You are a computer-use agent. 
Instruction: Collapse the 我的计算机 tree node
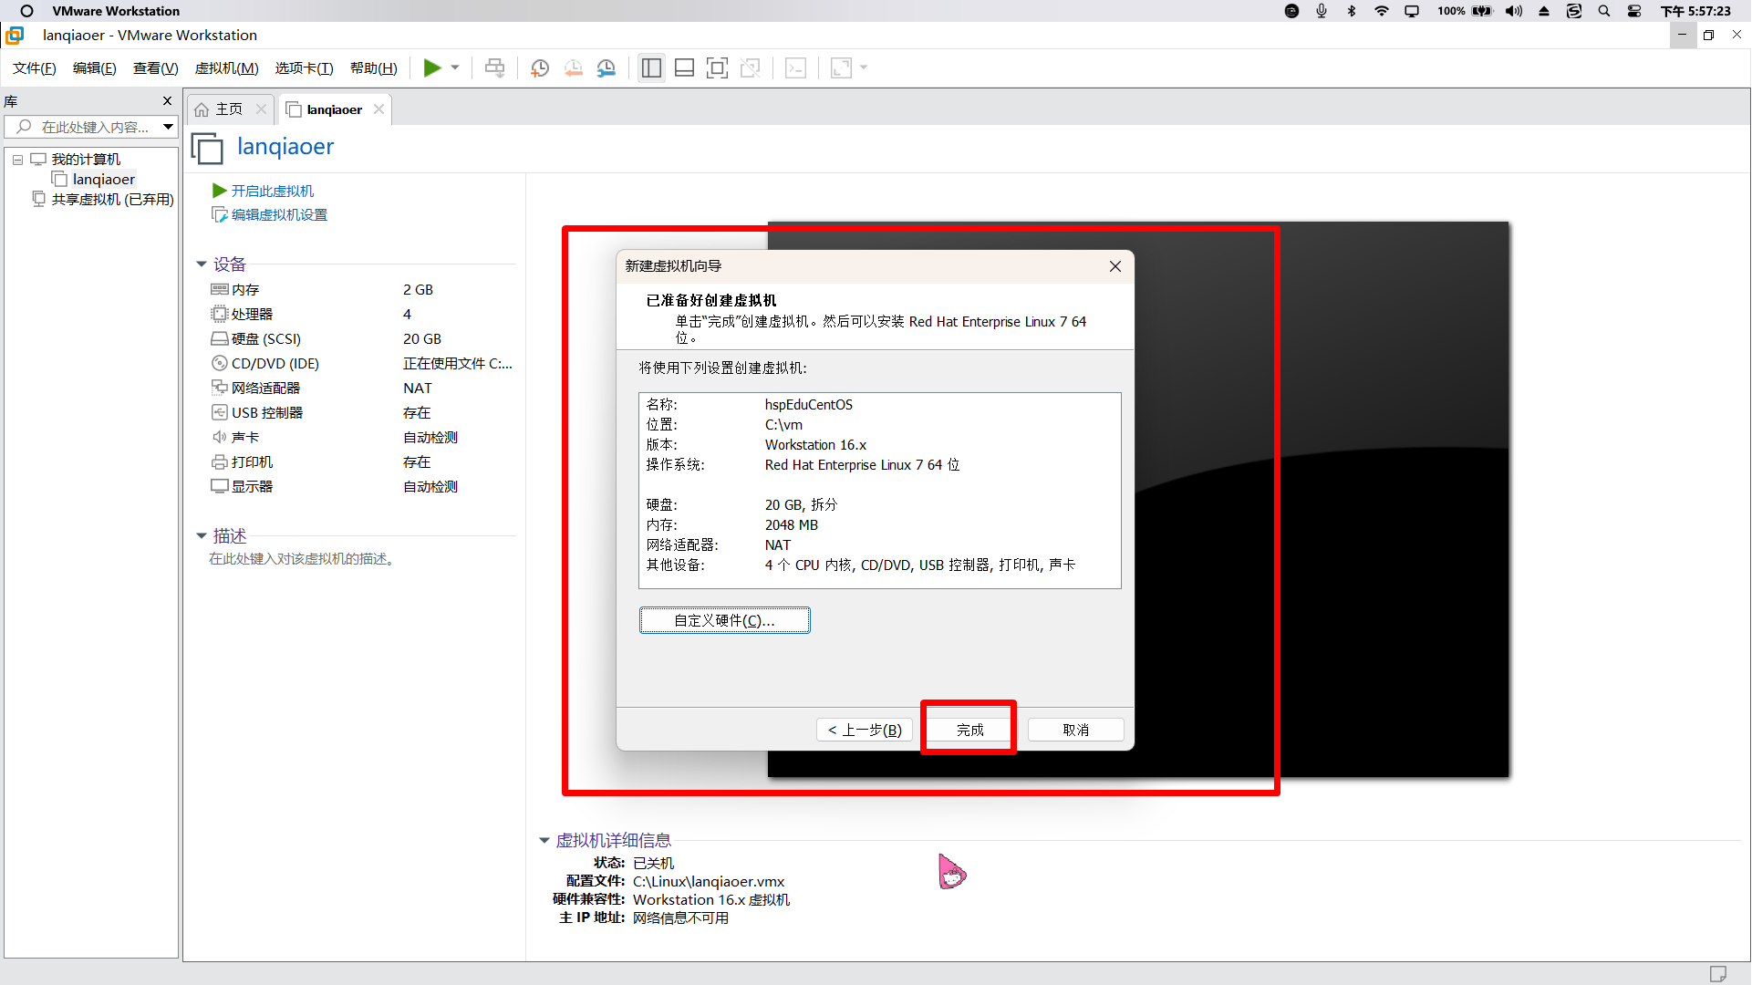tap(17, 160)
